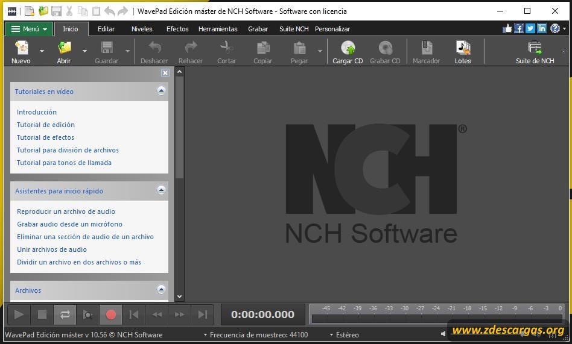572x344 pixels.
Task: Click the save disk icon in title bar
Action: 56,11
